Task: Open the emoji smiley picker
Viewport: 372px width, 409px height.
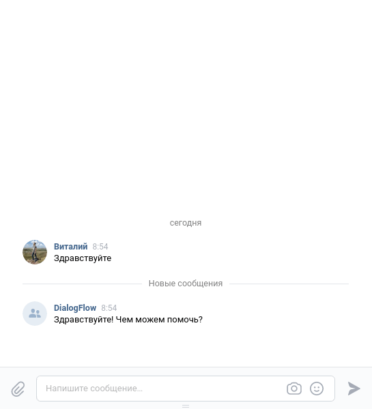Action: pyautogui.click(x=317, y=389)
